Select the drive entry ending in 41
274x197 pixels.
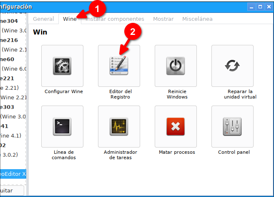4,126
